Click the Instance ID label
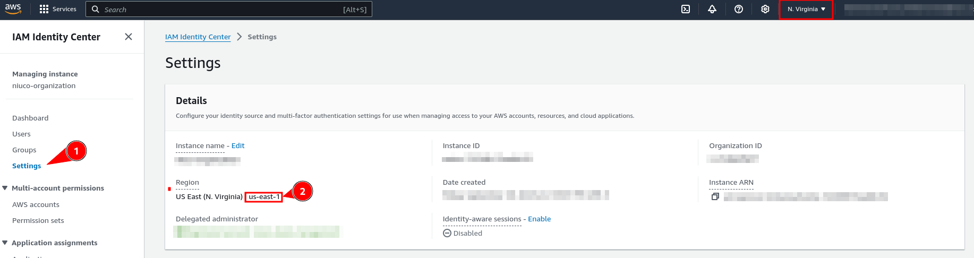The height and width of the screenshot is (258, 974). point(462,145)
